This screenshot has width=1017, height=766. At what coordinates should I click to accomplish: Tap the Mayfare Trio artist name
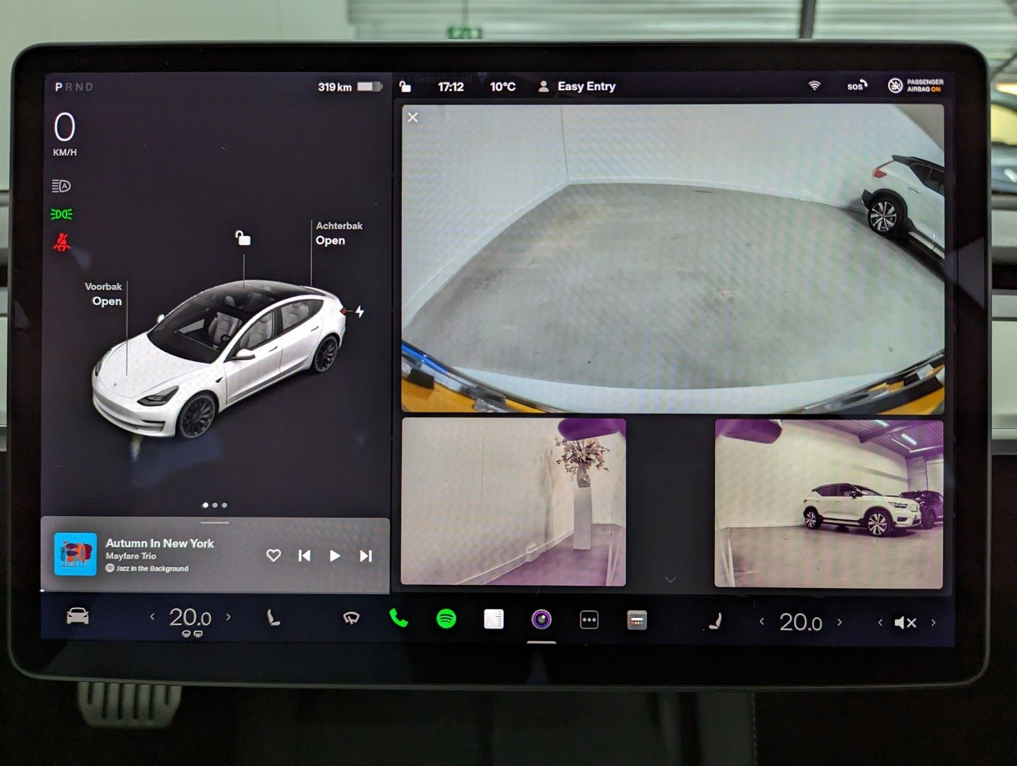pos(131,556)
